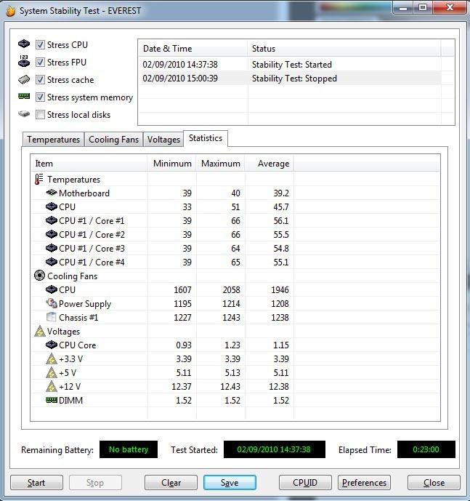
Task: Click the chip icon of Core #1 row
Action: click(52, 220)
